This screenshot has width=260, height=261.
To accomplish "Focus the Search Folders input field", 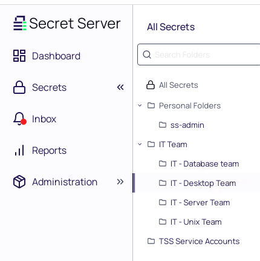I will (199, 55).
